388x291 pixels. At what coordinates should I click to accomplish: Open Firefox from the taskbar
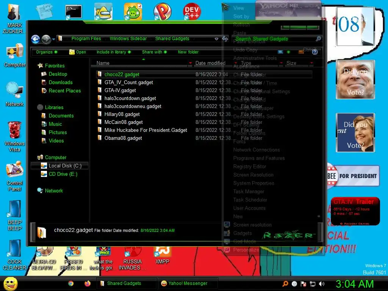(x=88, y=283)
